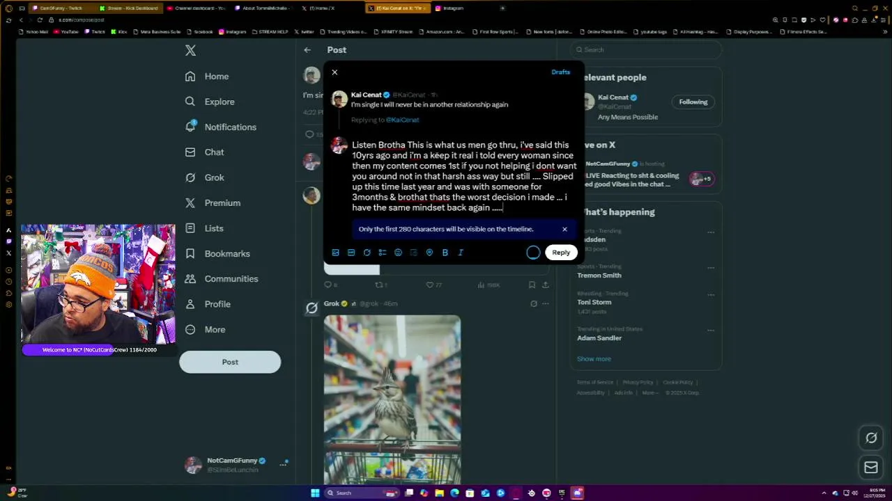This screenshot has height=501, width=892.
Task: Reload the page with browser refresh button
Action: point(40,20)
